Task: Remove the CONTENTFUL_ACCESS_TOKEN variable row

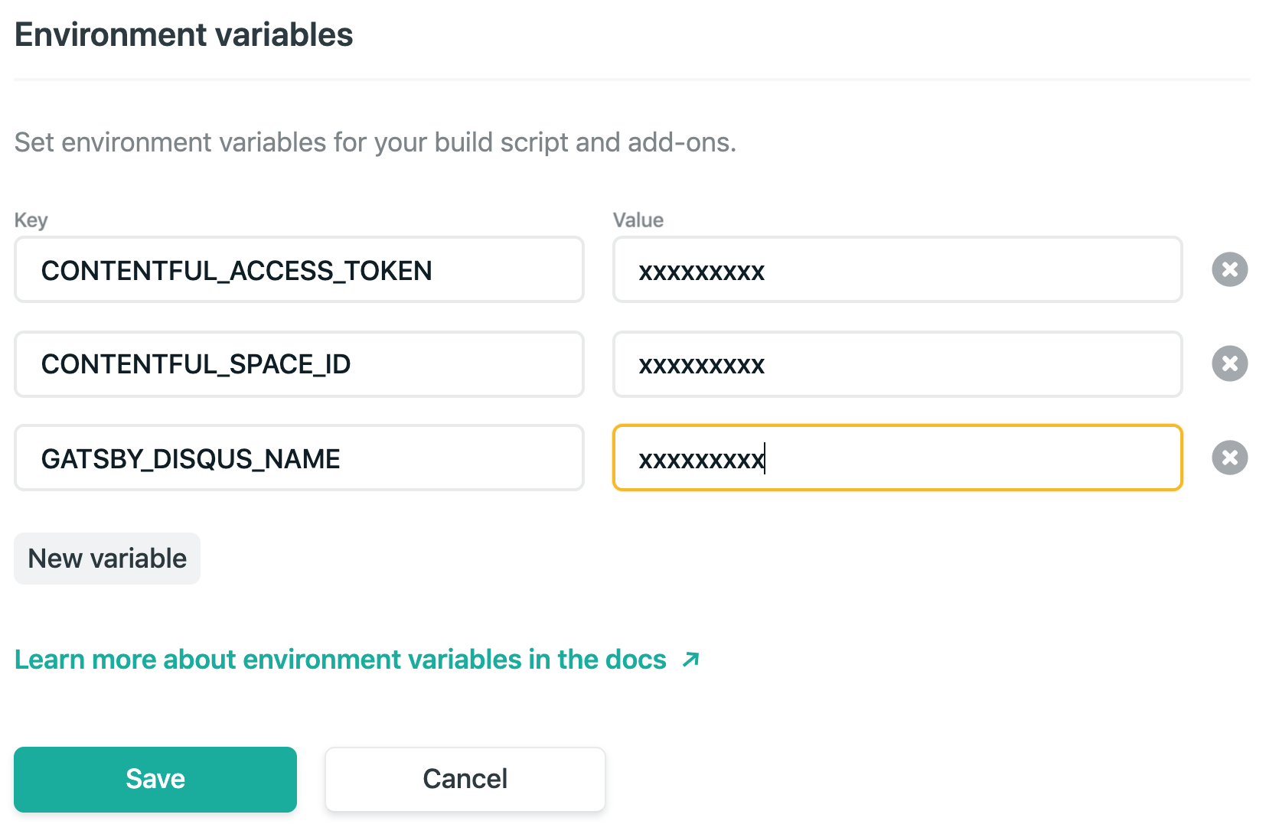Action: tap(1229, 269)
